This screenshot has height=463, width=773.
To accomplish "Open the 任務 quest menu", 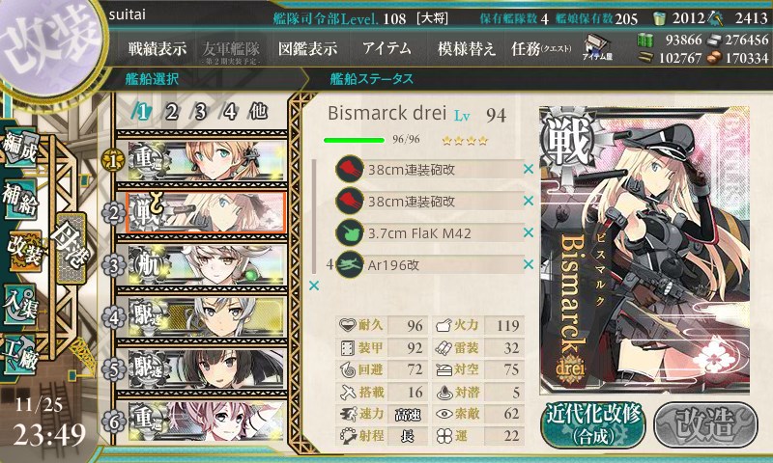I will pos(541,48).
